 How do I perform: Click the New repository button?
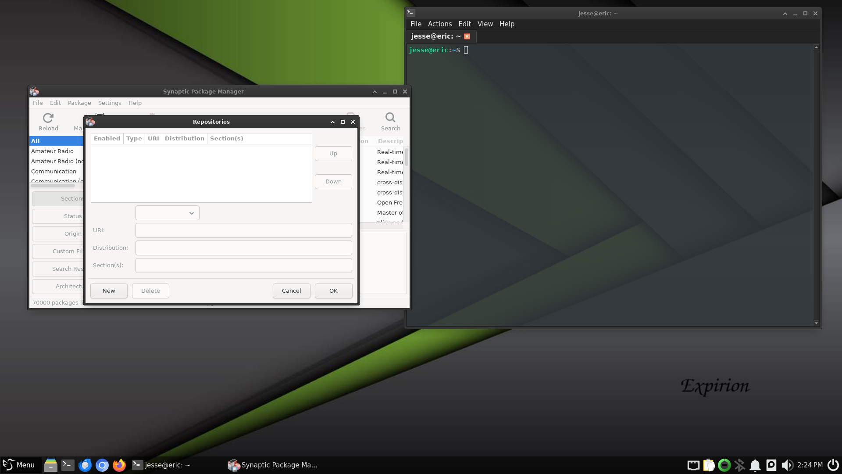[x=109, y=291]
